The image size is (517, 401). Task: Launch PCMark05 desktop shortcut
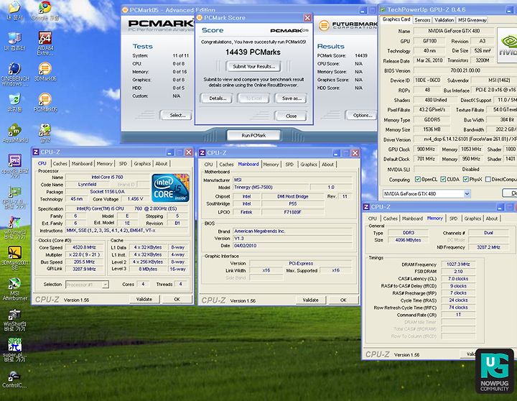tap(45, 103)
